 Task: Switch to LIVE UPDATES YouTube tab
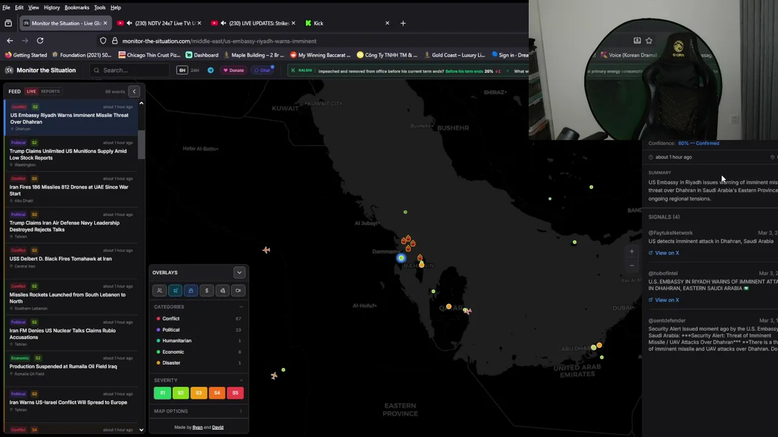(x=253, y=23)
